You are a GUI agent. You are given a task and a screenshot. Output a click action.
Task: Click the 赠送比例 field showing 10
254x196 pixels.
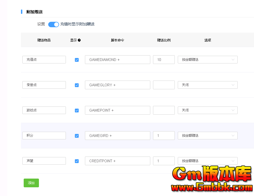tap(164, 60)
